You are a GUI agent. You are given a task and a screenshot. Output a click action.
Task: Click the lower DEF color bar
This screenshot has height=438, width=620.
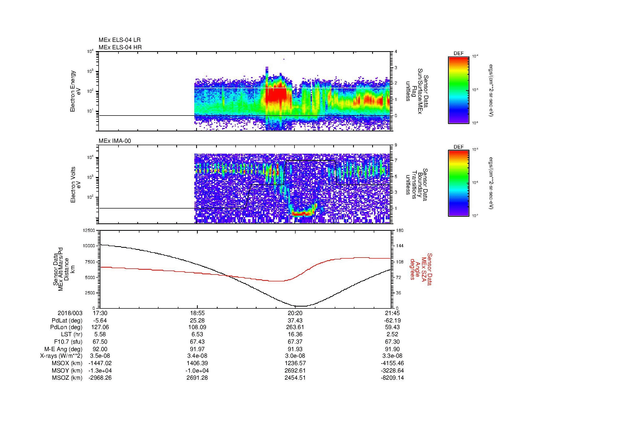[x=459, y=183]
